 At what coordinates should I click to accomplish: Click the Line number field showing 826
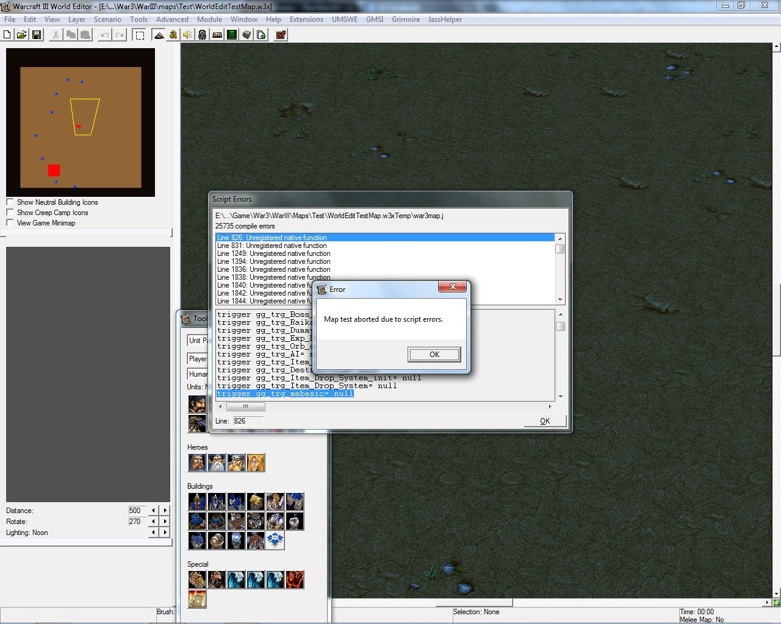248,421
